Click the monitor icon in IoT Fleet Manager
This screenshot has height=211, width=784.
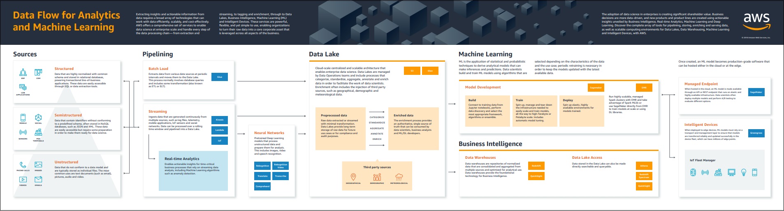coord(731,172)
